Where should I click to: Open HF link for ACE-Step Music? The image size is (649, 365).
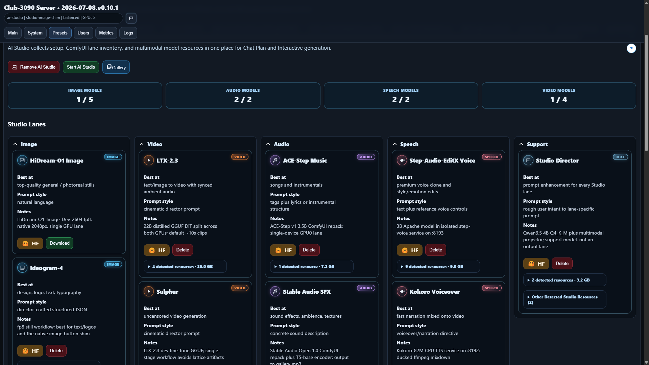tap(283, 250)
